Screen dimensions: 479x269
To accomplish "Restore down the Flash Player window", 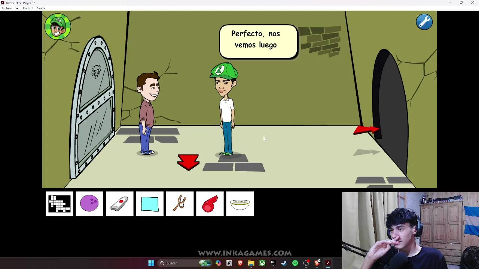I will point(461,3).
